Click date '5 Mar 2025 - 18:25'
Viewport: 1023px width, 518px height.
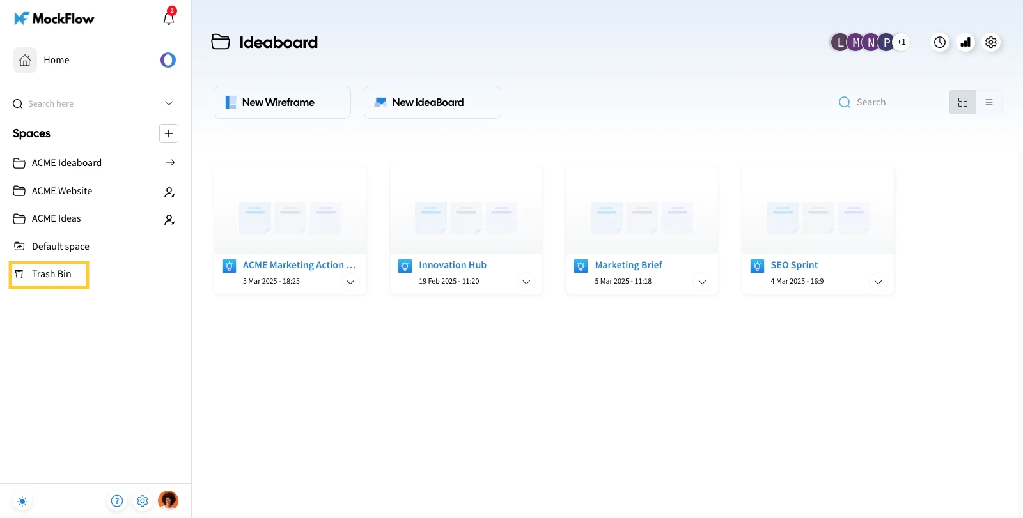pyautogui.click(x=271, y=281)
